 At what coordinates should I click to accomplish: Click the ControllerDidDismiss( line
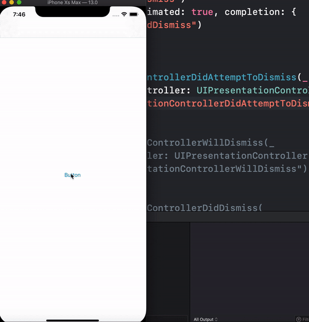click(204, 208)
